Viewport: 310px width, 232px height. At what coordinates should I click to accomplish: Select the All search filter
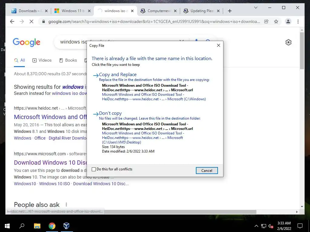[x=19, y=60]
